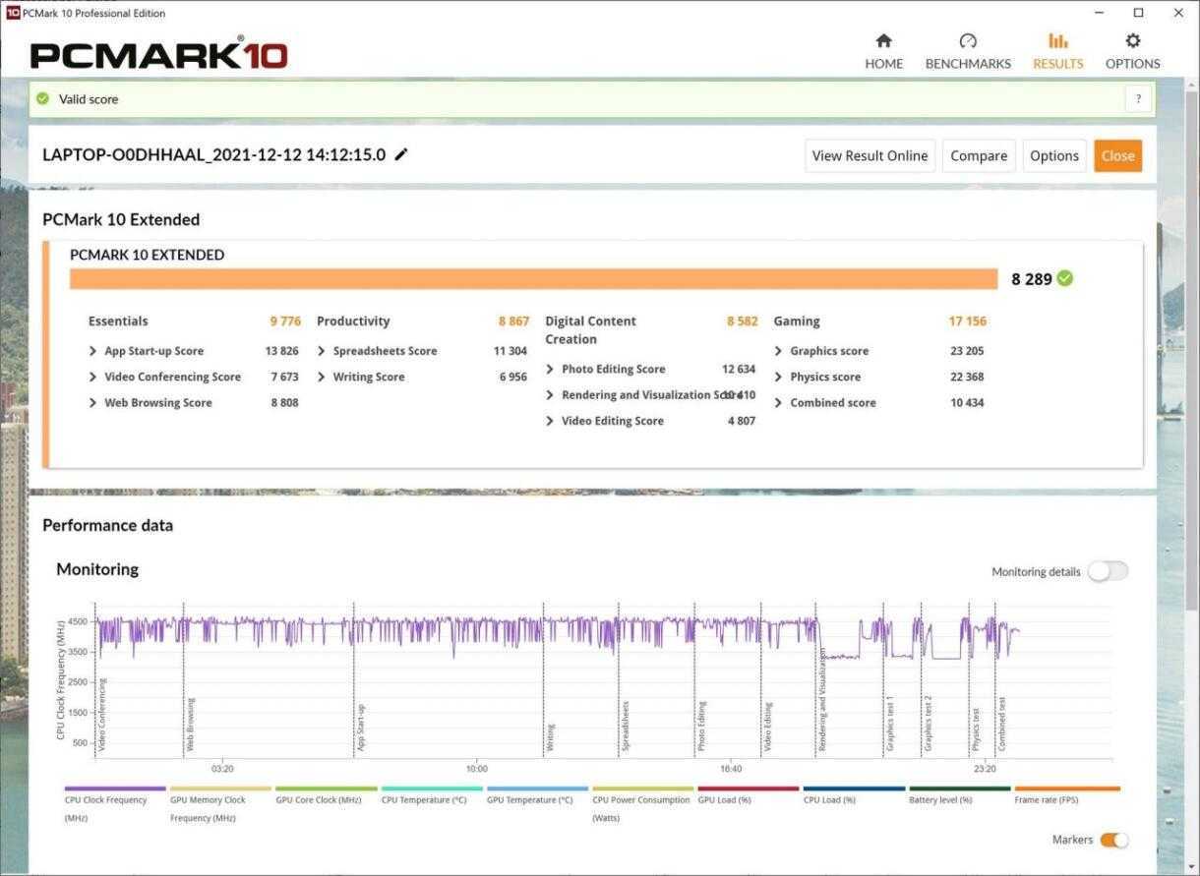Click the orange Close button
Viewport: 1200px width, 876px height.
click(x=1117, y=155)
